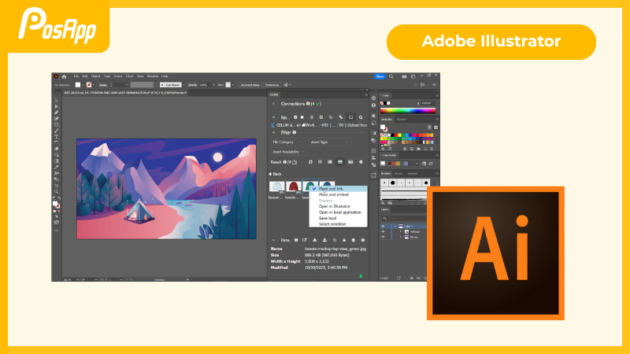Image resolution: width=630 pixels, height=354 pixels.
Task: Select the Eyedropper tool
Action: (56, 167)
